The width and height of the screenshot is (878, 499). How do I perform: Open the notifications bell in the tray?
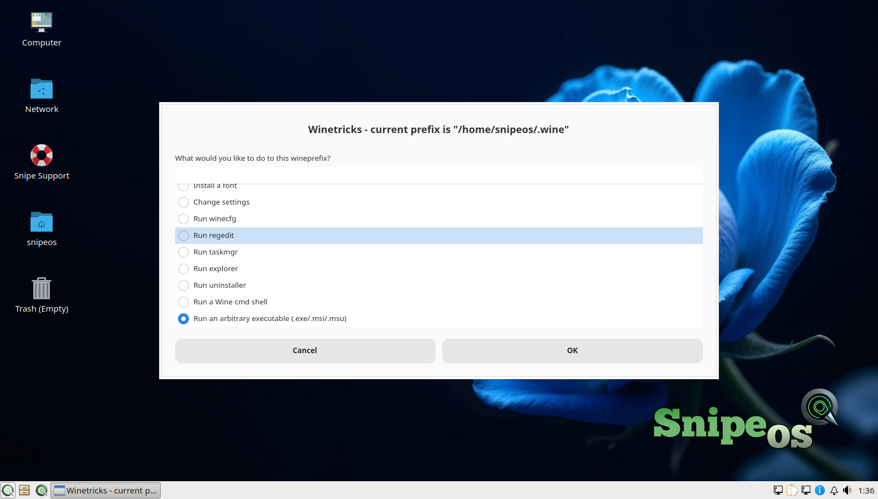tap(834, 490)
